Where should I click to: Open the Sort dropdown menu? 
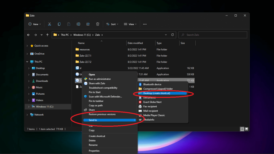(112, 24)
